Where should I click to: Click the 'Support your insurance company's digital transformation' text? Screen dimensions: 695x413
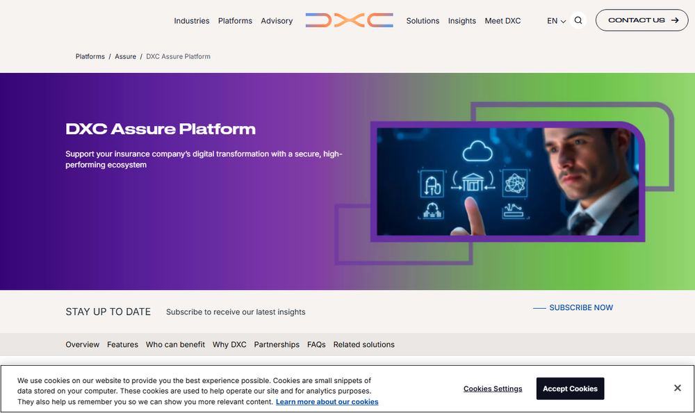[x=204, y=159]
